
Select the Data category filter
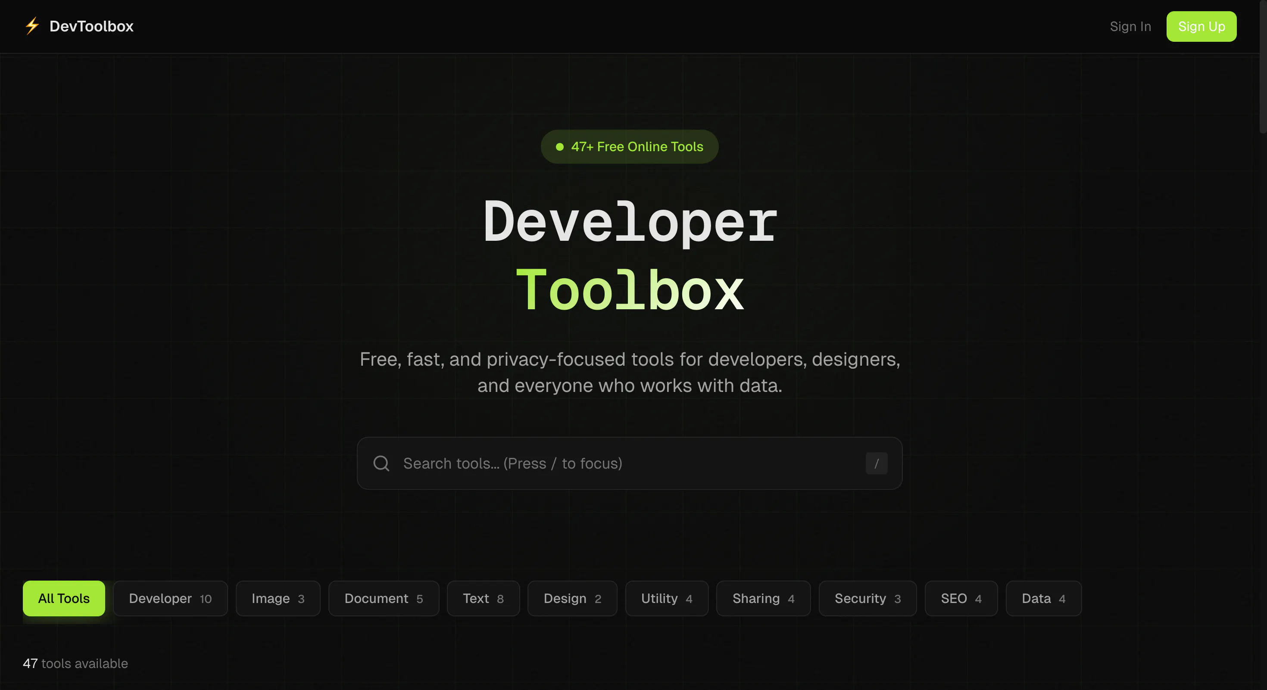(1044, 598)
